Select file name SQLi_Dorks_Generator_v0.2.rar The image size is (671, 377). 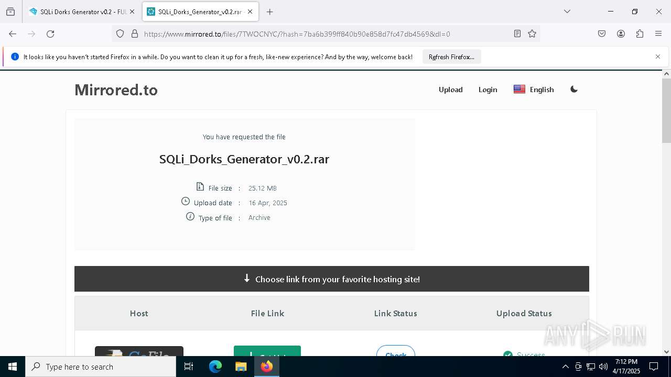tap(244, 159)
